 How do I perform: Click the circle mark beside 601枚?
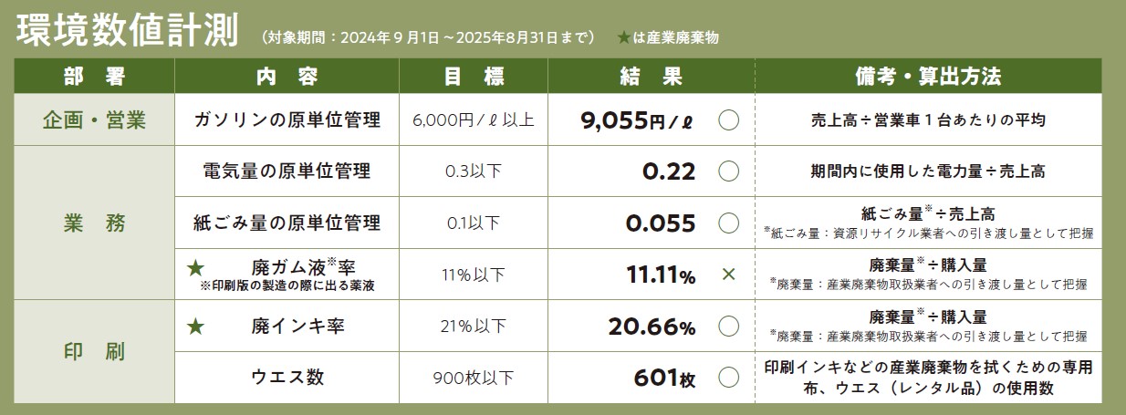(x=728, y=377)
